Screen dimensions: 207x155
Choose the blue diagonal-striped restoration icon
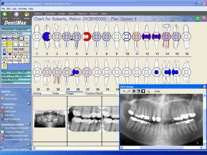click(x=16, y=49)
